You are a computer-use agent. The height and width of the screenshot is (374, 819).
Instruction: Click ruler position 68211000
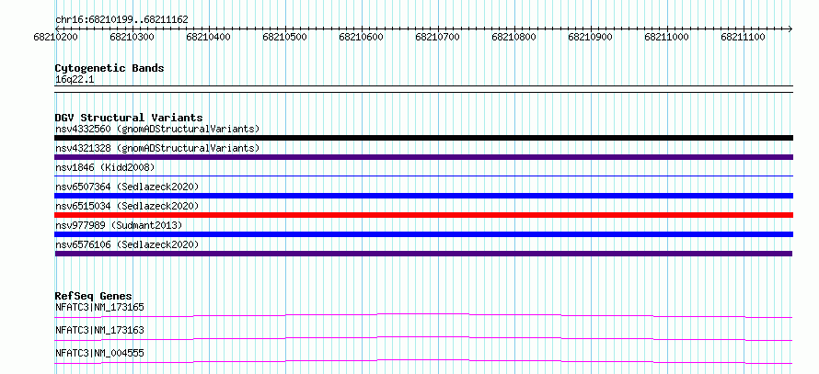[667, 37]
